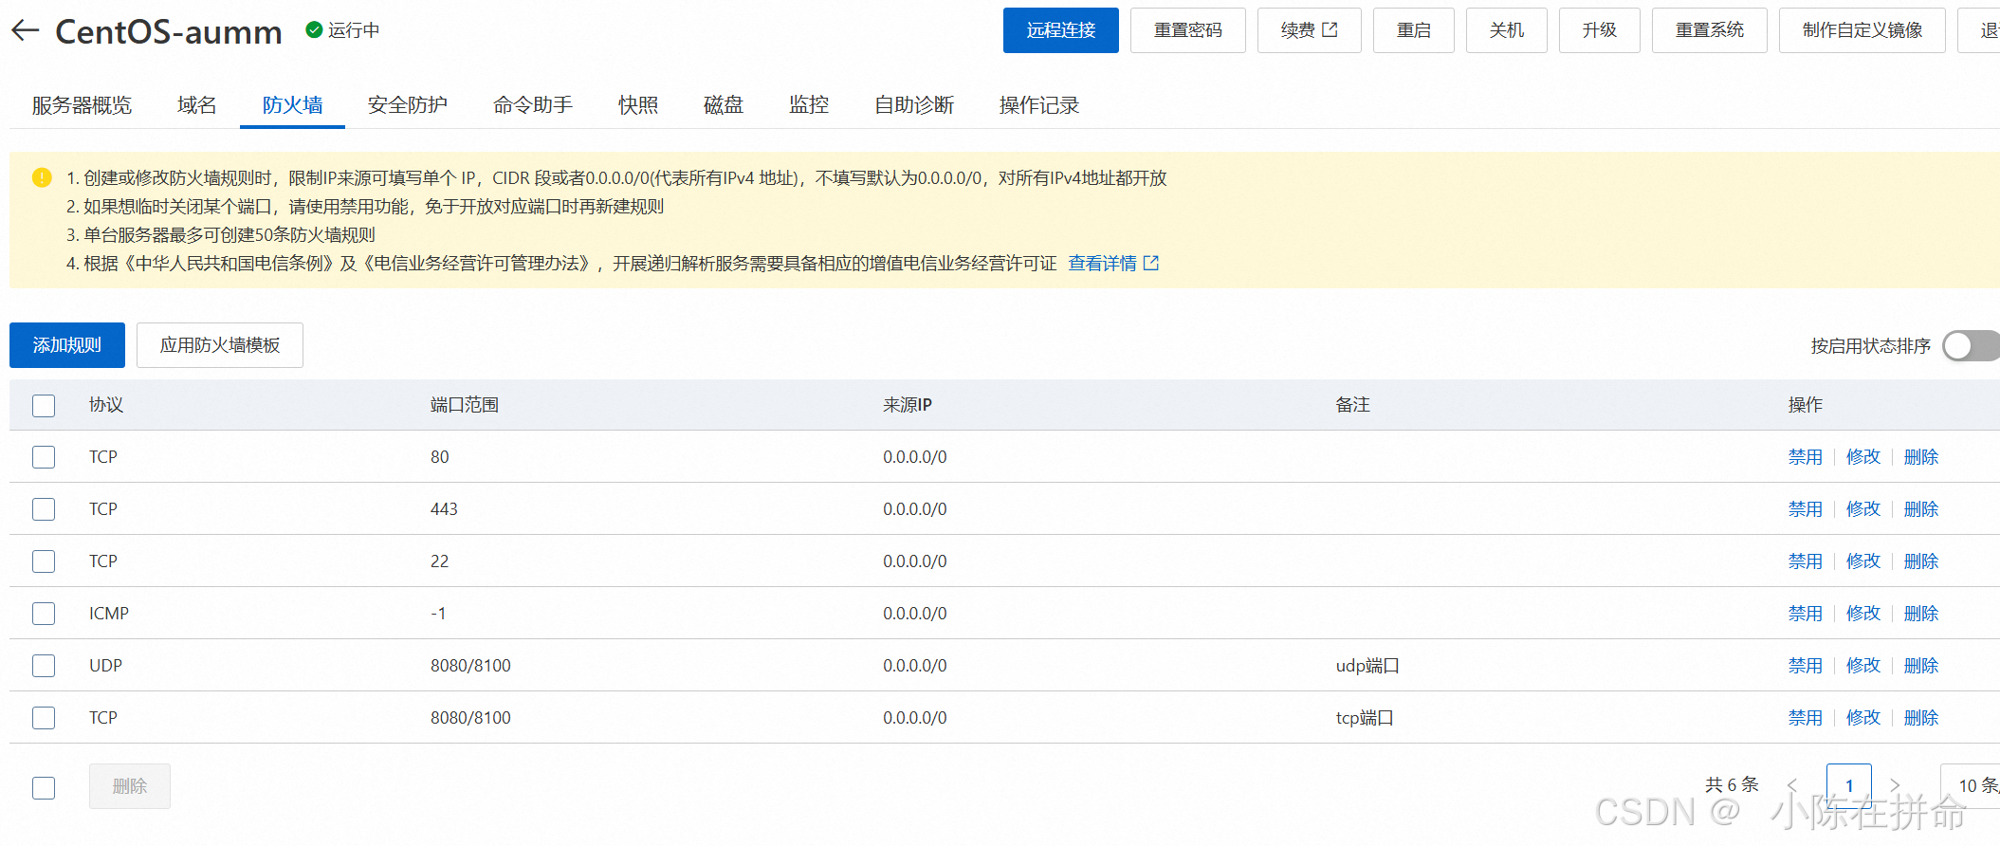Open the 10 条 page size dropdown
Screen dimensions: 2000x846
1974,785
